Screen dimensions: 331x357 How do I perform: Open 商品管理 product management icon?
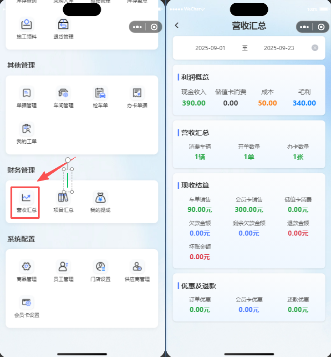[26, 266]
